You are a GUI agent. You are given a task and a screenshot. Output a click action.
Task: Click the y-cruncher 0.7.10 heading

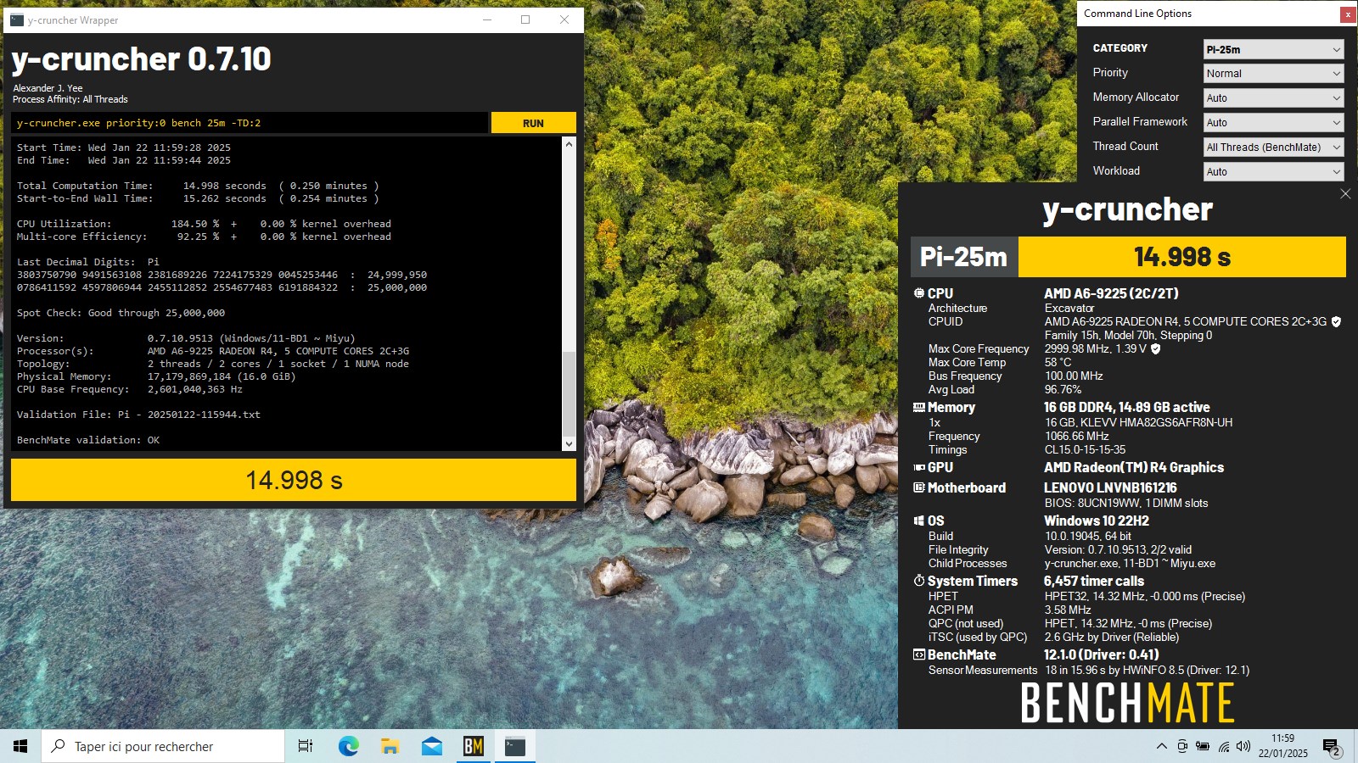tap(141, 59)
